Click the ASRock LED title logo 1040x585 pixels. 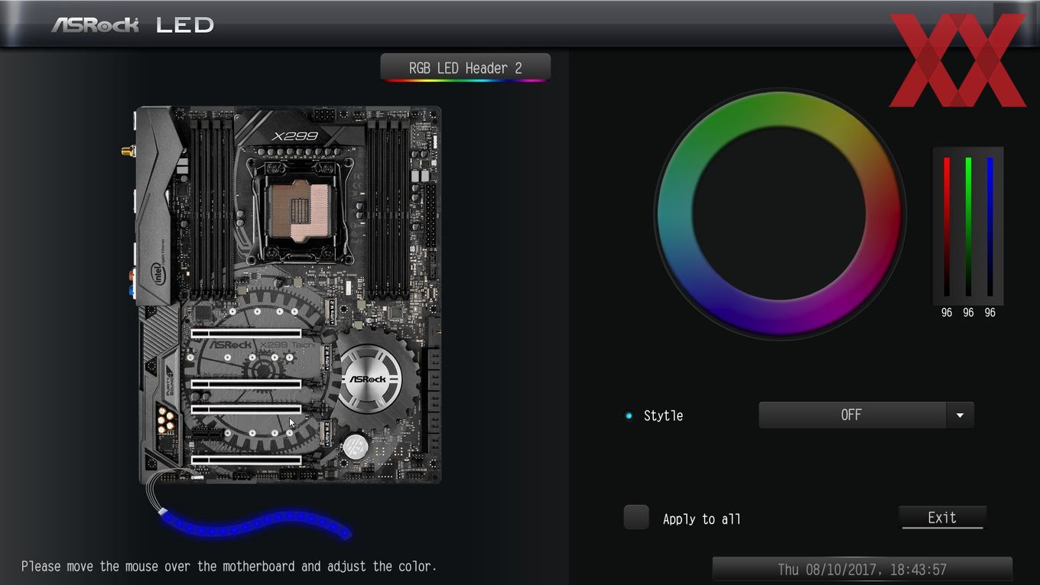pyautogui.click(x=132, y=24)
